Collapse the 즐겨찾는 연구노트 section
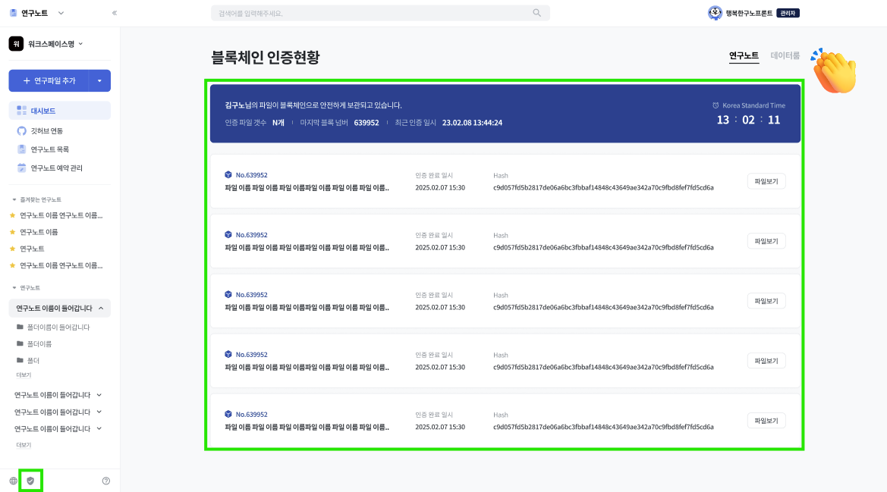This screenshot has width=887, height=492. [14, 199]
